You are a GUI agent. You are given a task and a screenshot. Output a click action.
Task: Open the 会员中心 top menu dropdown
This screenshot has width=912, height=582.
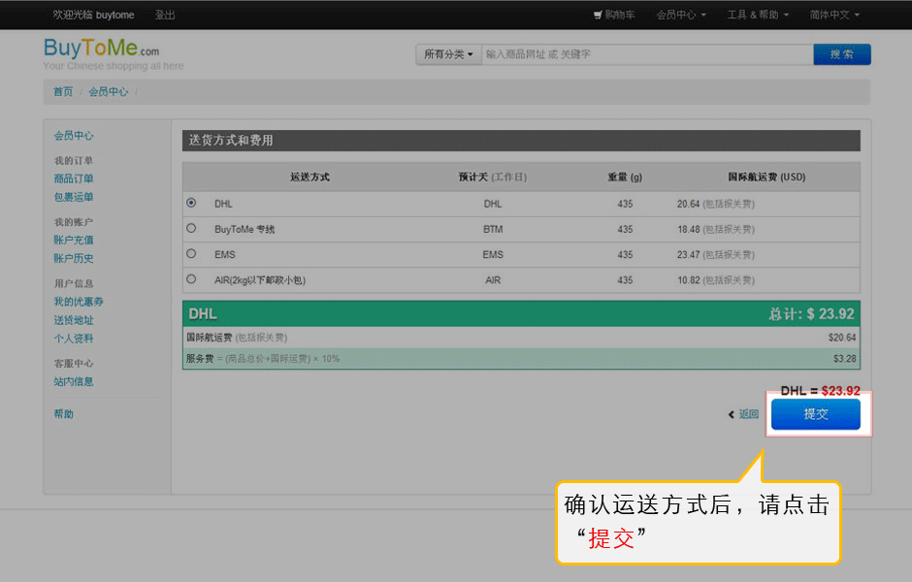(680, 15)
